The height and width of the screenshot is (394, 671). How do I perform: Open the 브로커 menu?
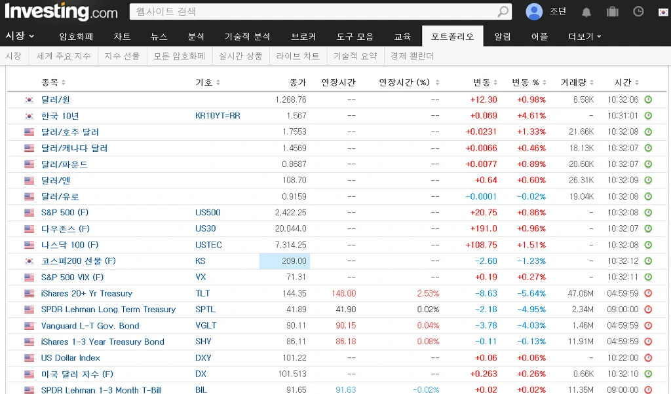pos(303,36)
